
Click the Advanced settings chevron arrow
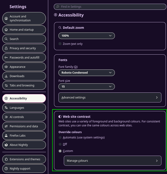coord(157,97)
